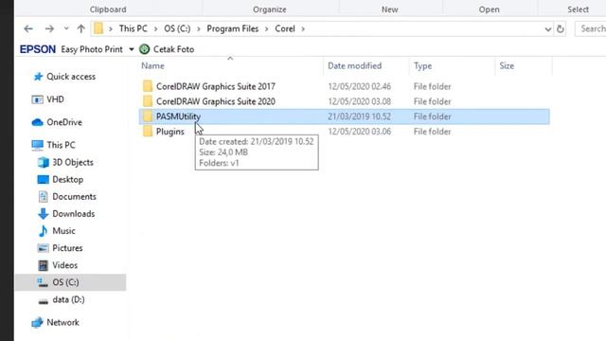Click the VHD drive icon
Viewport: 606px width, 341px height.
tap(37, 99)
